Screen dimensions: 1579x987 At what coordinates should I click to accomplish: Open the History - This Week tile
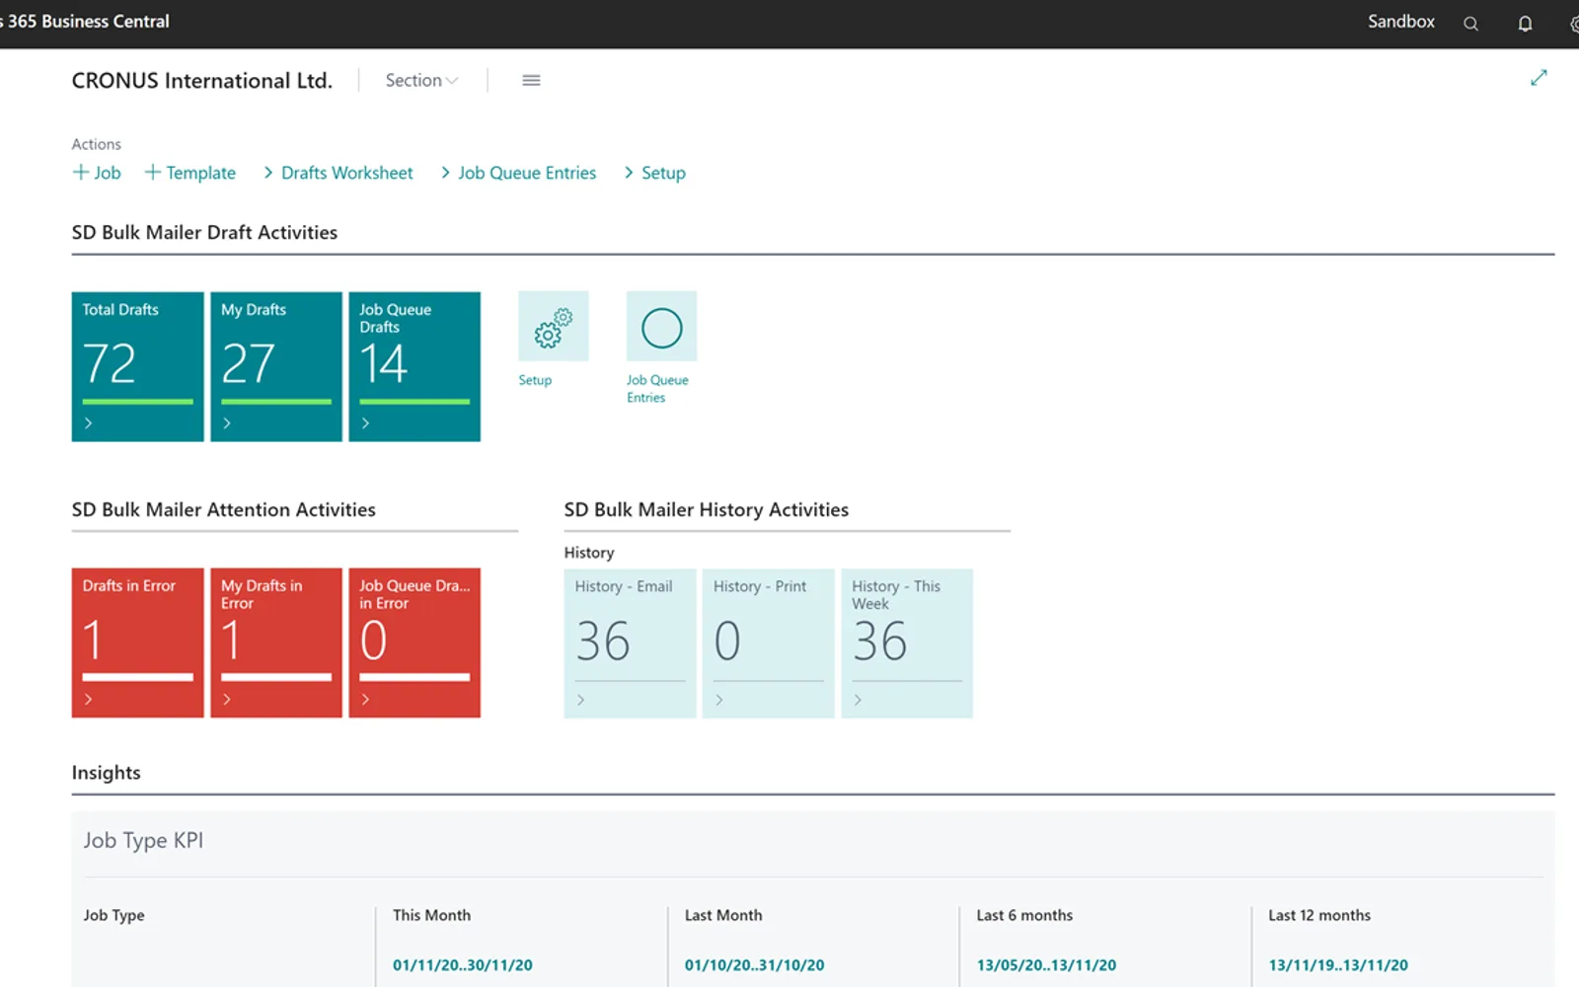pyautogui.click(x=907, y=643)
